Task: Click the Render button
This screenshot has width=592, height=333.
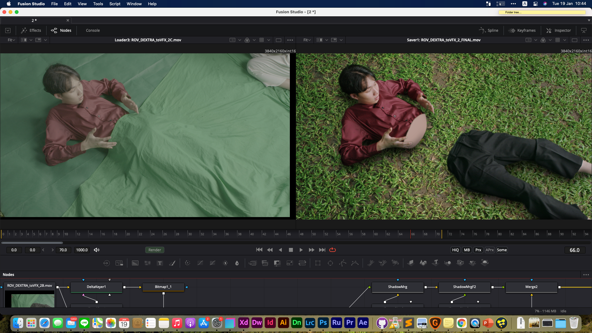Action: tap(155, 250)
